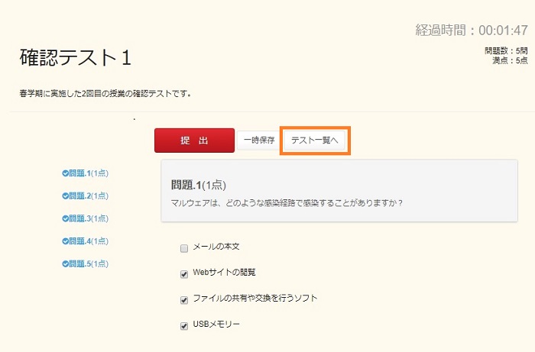Click the 一時保存 button
535x352 pixels.
(259, 140)
